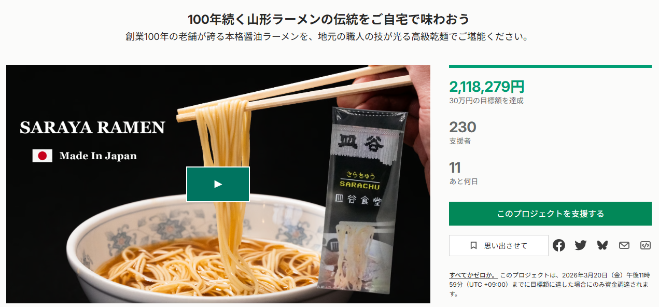Open the embed code icon

coord(646,245)
